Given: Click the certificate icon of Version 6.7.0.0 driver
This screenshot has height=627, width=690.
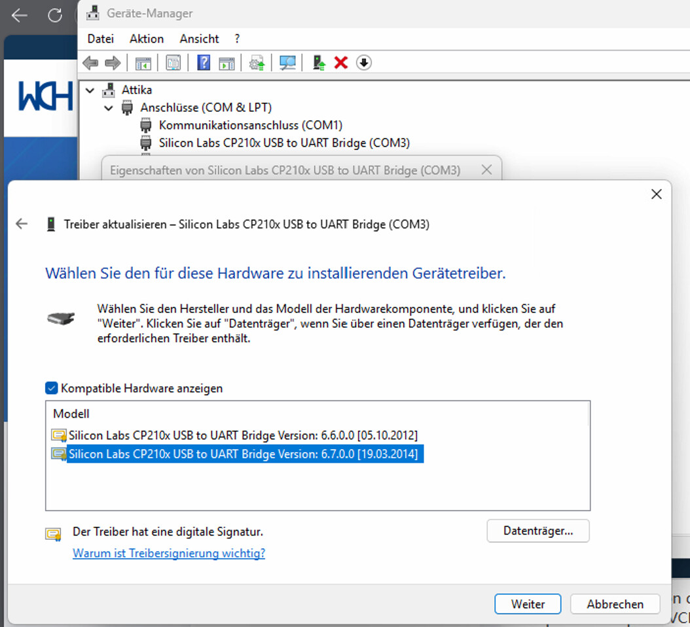Looking at the screenshot, I should 59,454.
